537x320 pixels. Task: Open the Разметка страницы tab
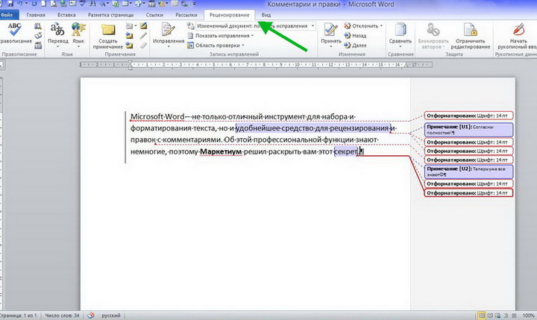pos(113,14)
